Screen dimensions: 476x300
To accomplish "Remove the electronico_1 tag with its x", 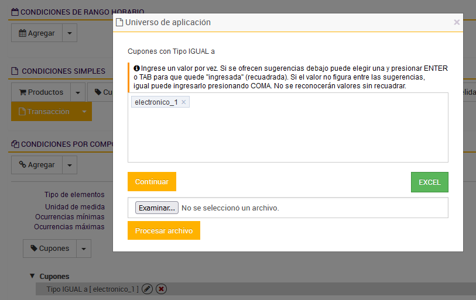I will point(184,102).
